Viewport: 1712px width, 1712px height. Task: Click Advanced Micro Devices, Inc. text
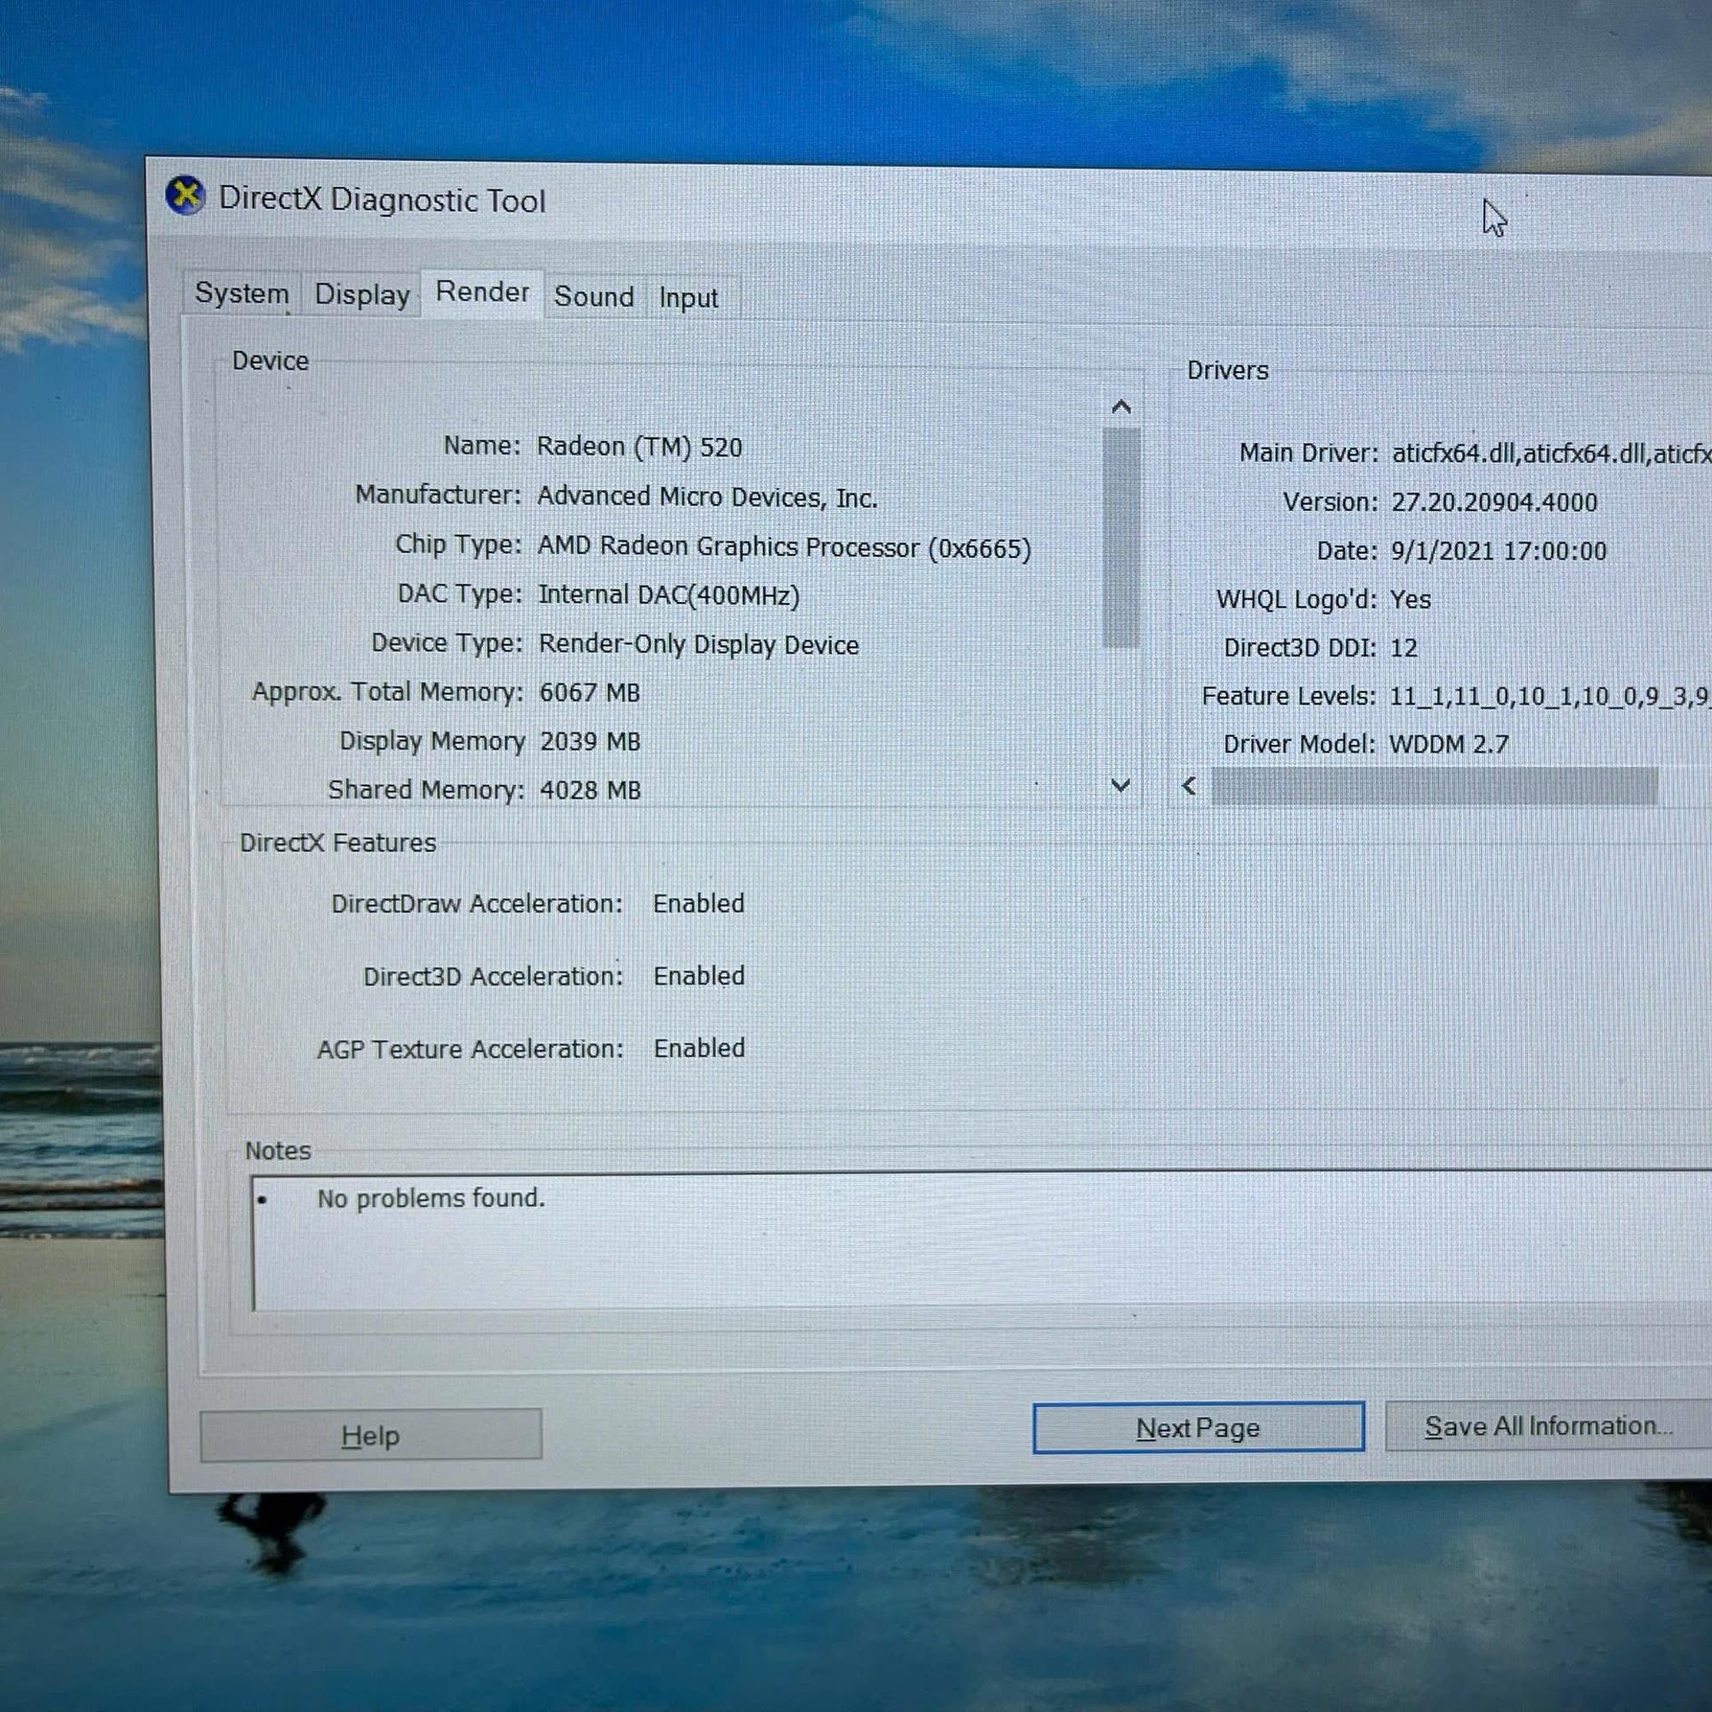point(707,497)
